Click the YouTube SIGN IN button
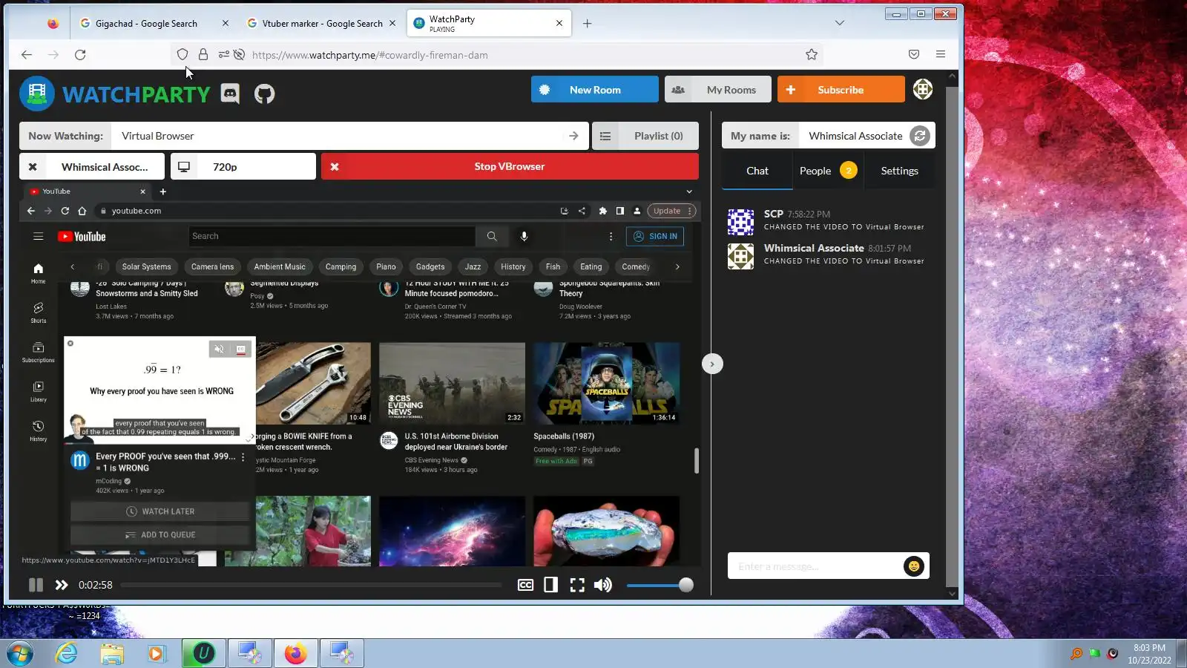 (655, 236)
